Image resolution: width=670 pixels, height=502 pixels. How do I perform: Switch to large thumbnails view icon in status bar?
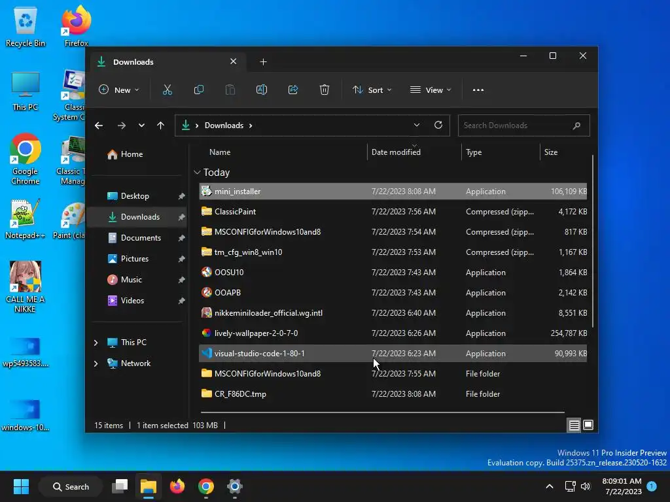coord(588,425)
